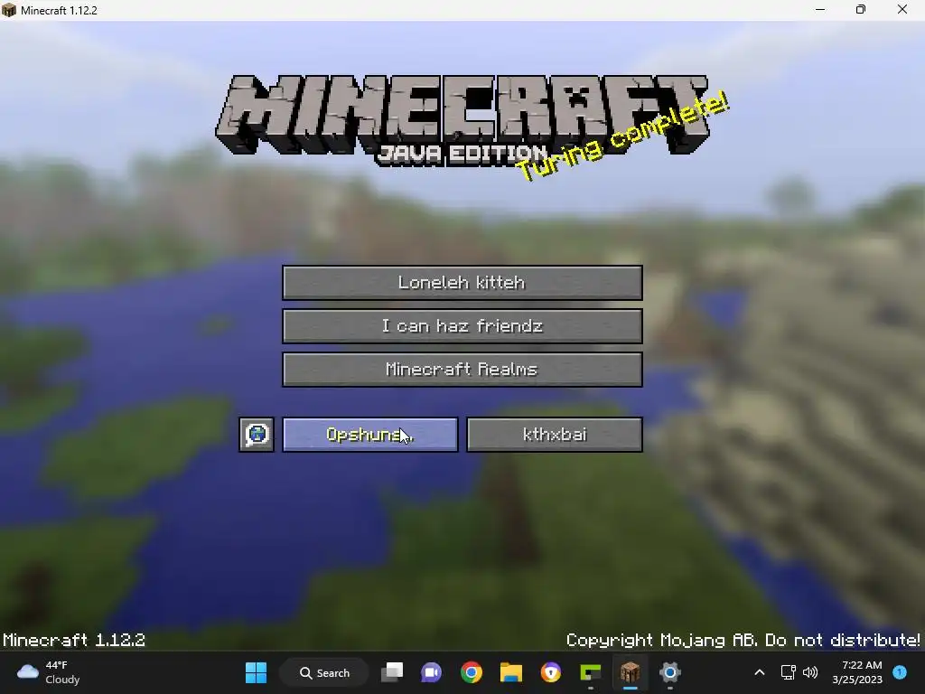Expand the hidden system tray icons chevron
Image resolution: width=925 pixels, height=694 pixels.
[760, 672]
